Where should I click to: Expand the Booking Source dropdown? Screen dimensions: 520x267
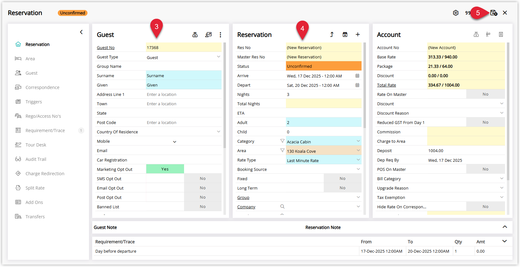tap(358, 169)
